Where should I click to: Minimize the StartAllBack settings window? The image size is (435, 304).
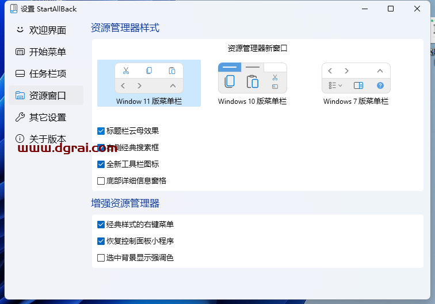[x=365, y=9]
